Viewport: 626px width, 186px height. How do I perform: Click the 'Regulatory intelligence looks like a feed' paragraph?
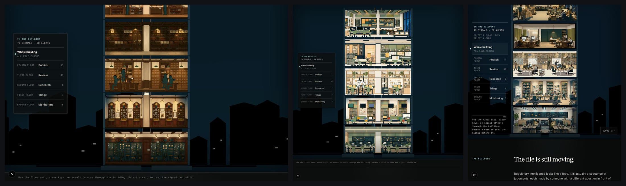[x=562, y=176]
